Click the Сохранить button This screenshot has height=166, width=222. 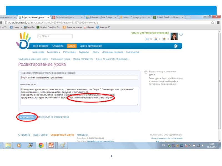coord(27,117)
